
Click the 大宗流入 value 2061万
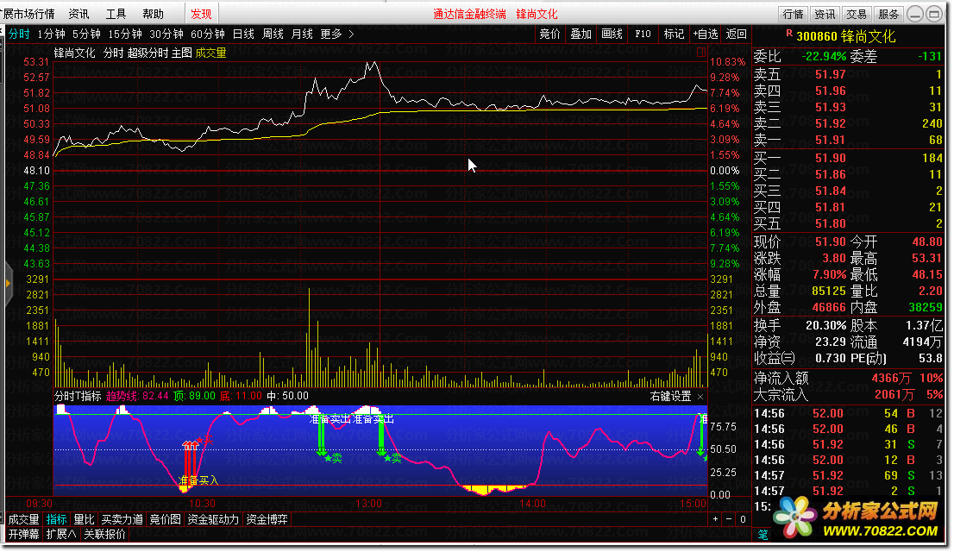tap(894, 394)
